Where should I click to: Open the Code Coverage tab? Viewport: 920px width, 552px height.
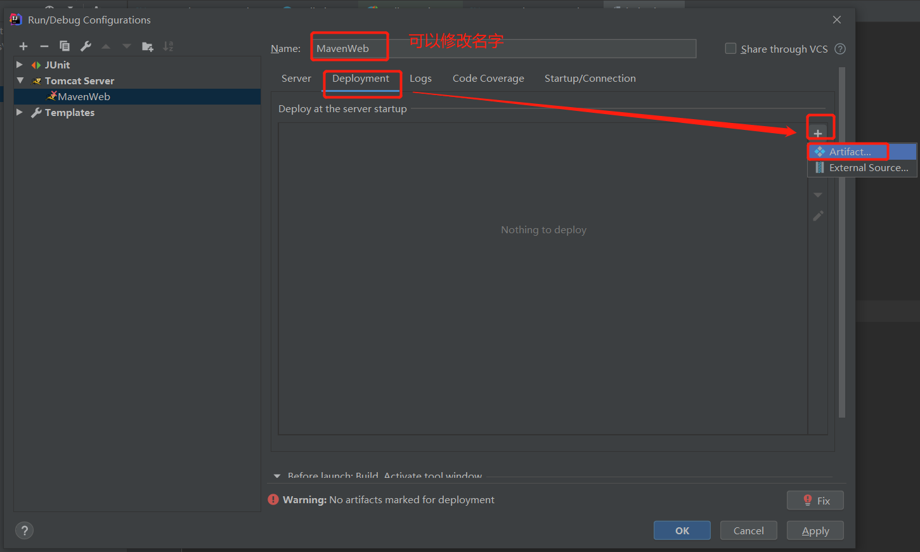click(x=488, y=79)
